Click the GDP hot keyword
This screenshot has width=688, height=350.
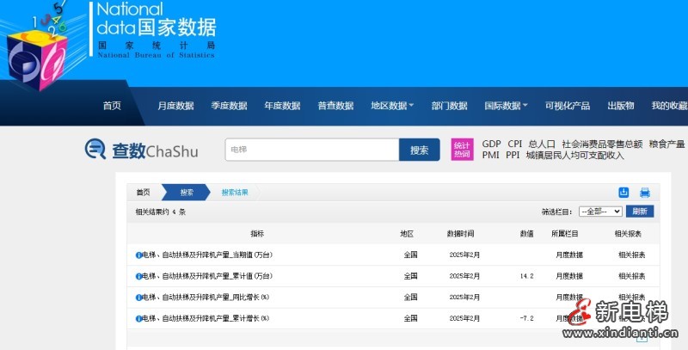pos(491,144)
